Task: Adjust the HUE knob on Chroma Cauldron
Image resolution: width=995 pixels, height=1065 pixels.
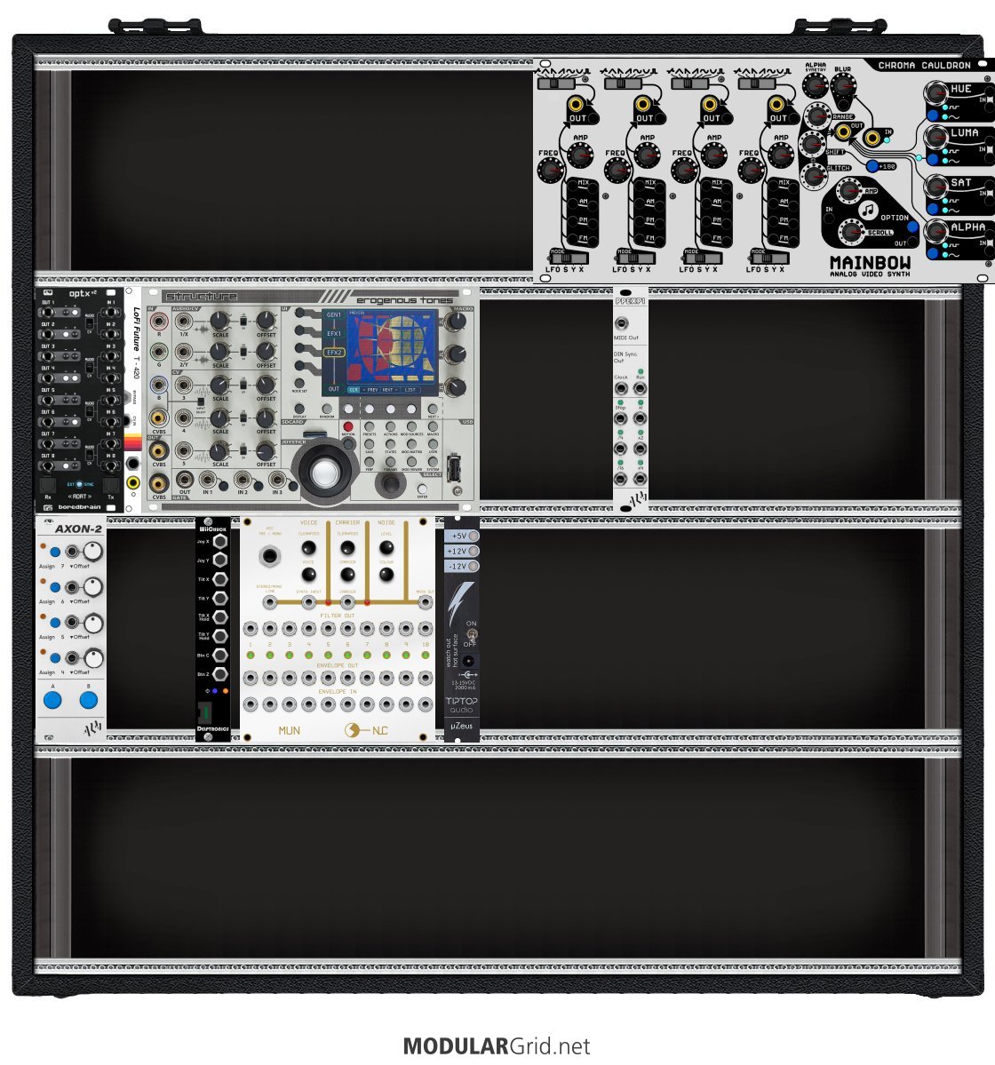Action: pos(935,93)
